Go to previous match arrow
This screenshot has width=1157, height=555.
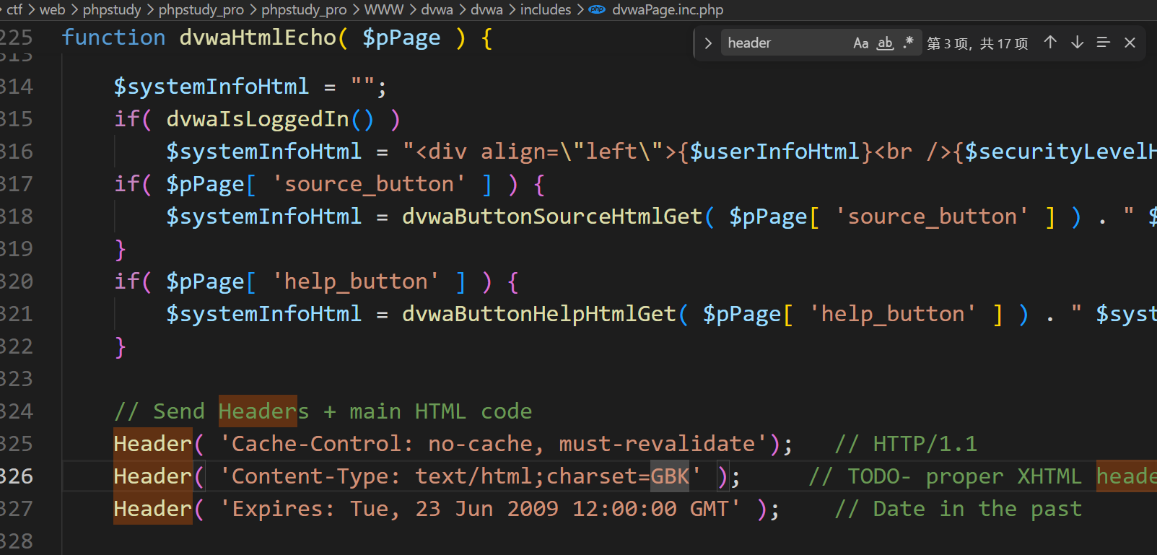point(1050,43)
